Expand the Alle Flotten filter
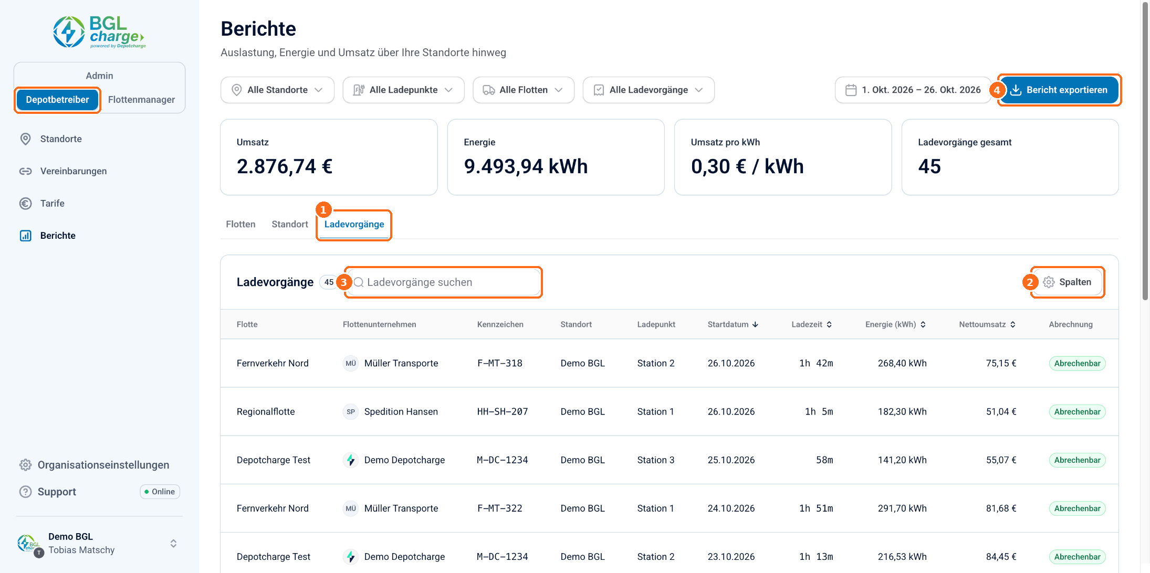This screenshot has height=573, width=1150. pyautogui.click(x=524, y=90)
